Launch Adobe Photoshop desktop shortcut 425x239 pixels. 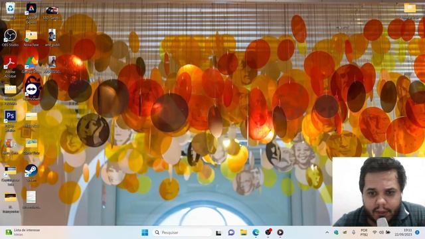point(11,117)
